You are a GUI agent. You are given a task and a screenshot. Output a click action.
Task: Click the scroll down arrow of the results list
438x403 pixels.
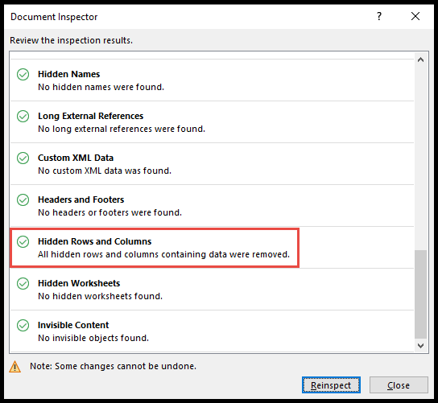click(420, 346)
